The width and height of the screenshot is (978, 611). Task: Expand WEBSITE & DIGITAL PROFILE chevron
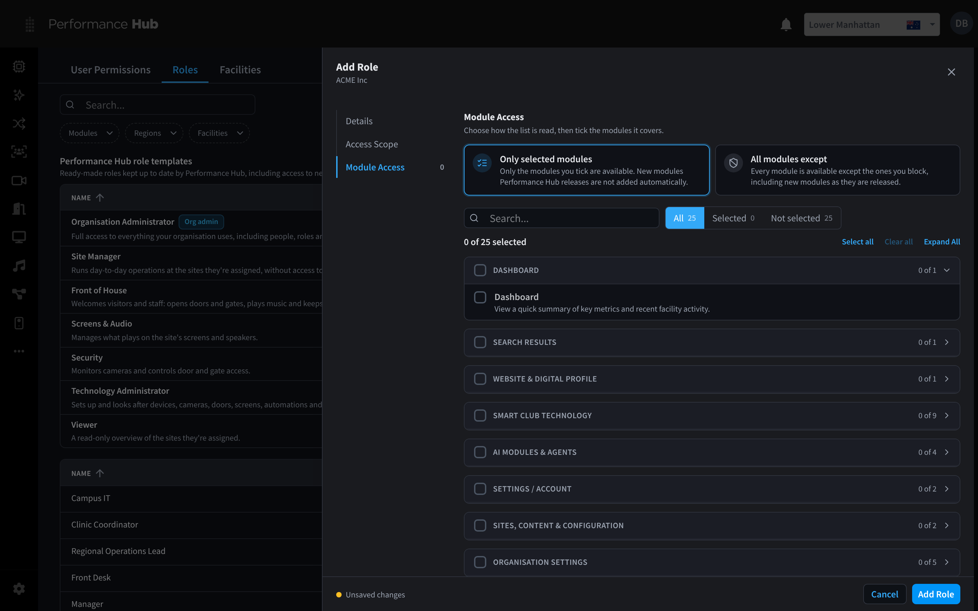[946, 379]
